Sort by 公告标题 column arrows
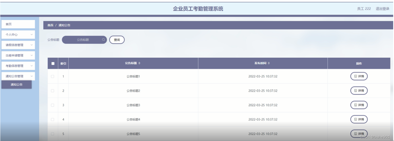 click(139, 63)
